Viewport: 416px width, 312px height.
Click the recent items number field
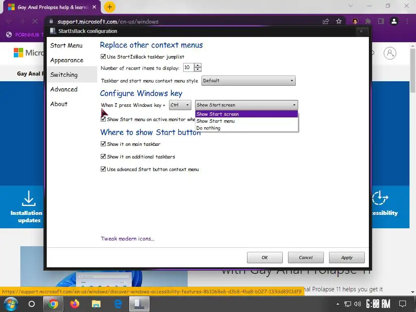188,67
